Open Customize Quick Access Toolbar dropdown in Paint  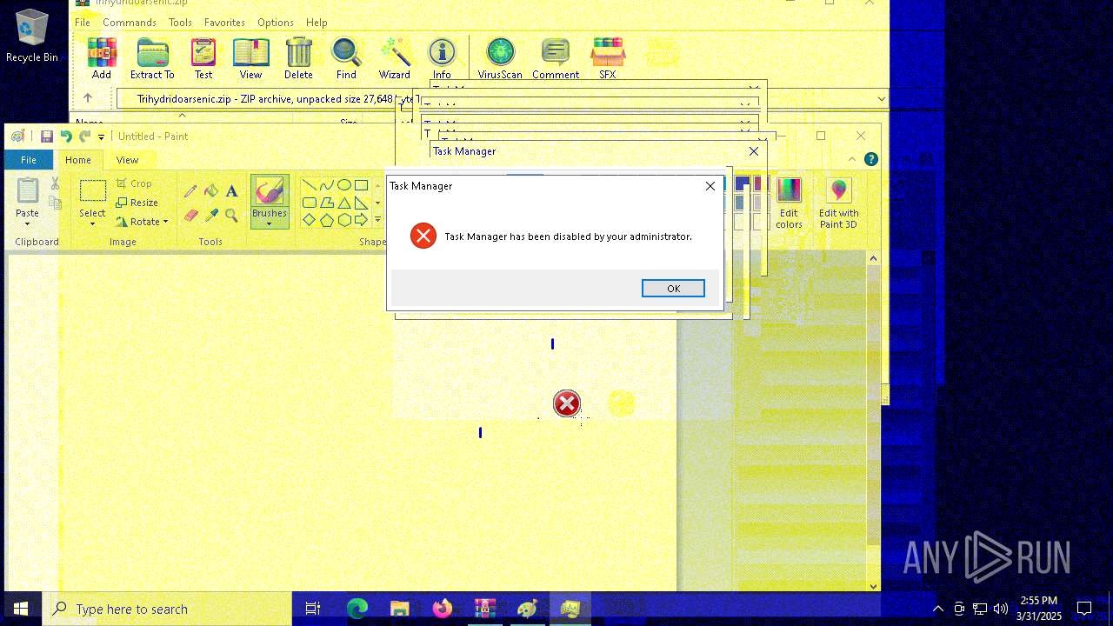click(101, 137)
